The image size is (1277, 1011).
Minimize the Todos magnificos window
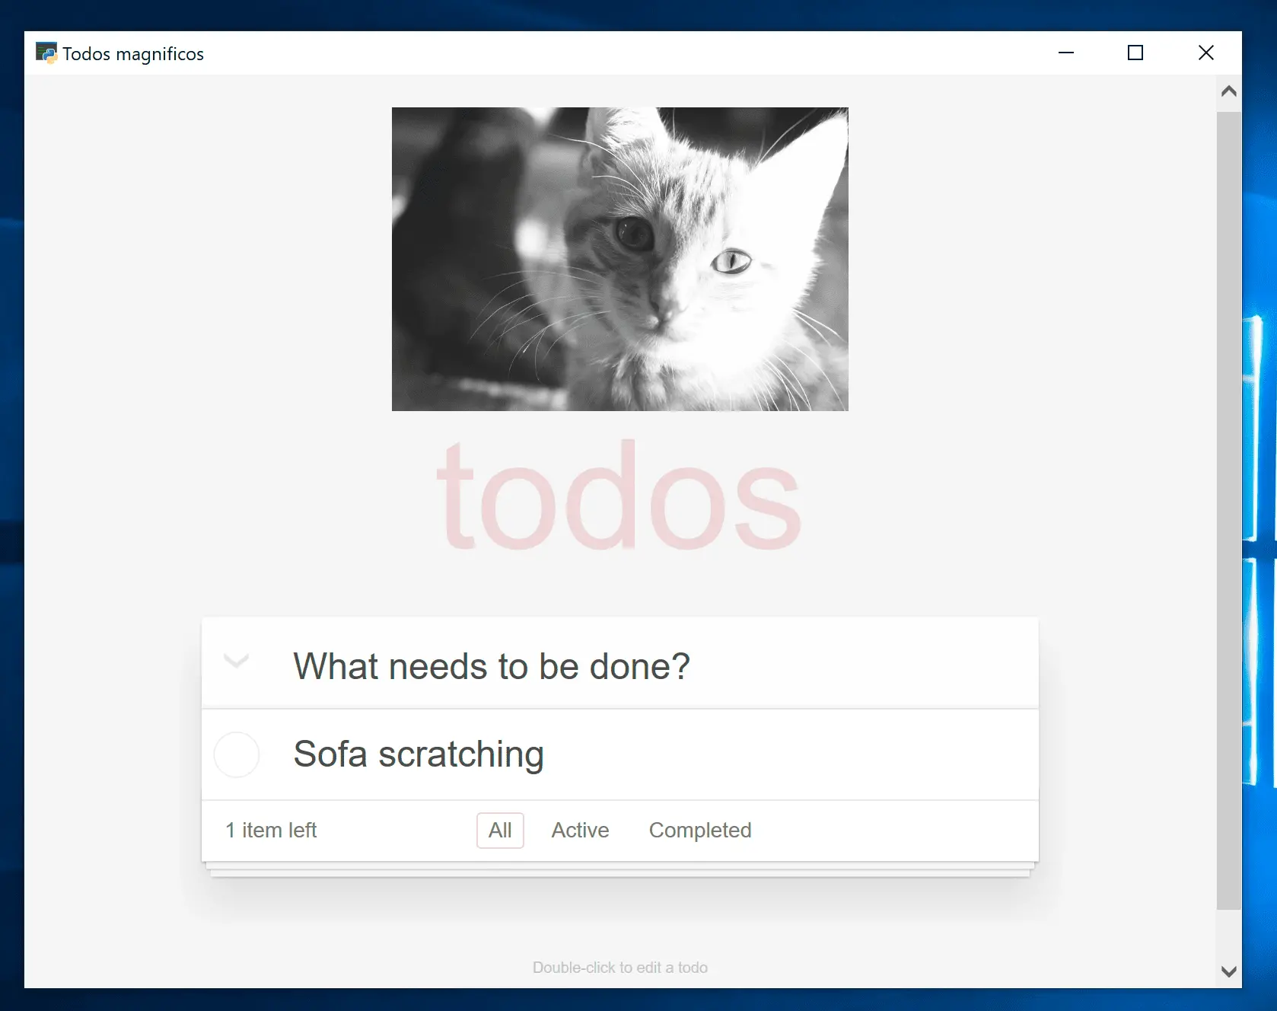click(x=1066, y=53)
